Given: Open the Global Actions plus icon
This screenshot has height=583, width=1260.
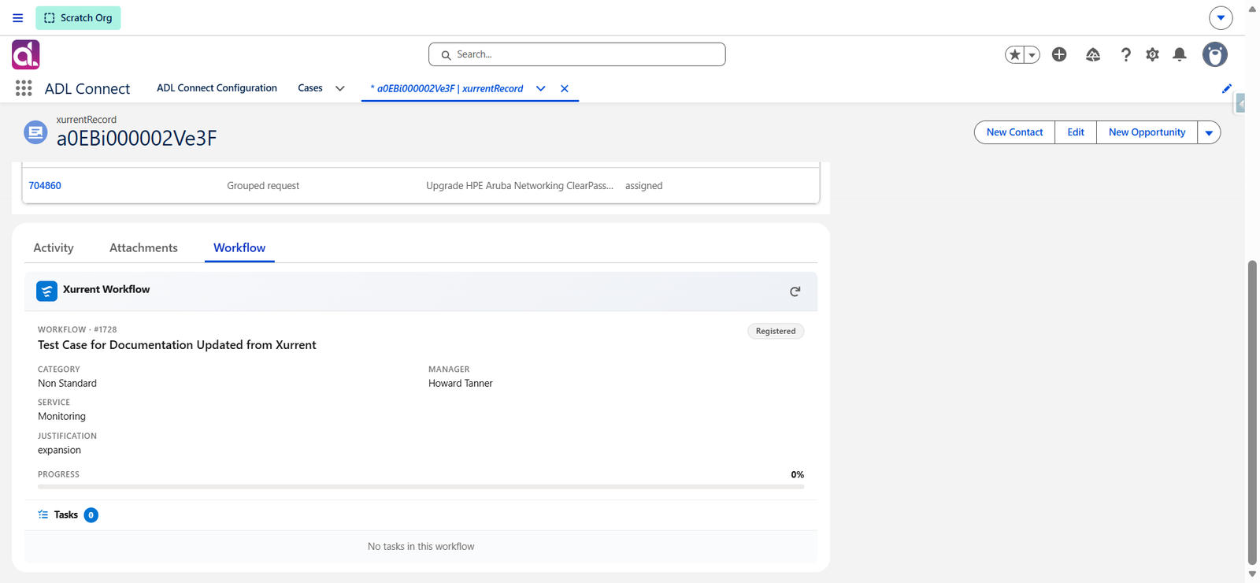Looking at the screenshot, I should pyautogui.click(x=1059, y=54).
